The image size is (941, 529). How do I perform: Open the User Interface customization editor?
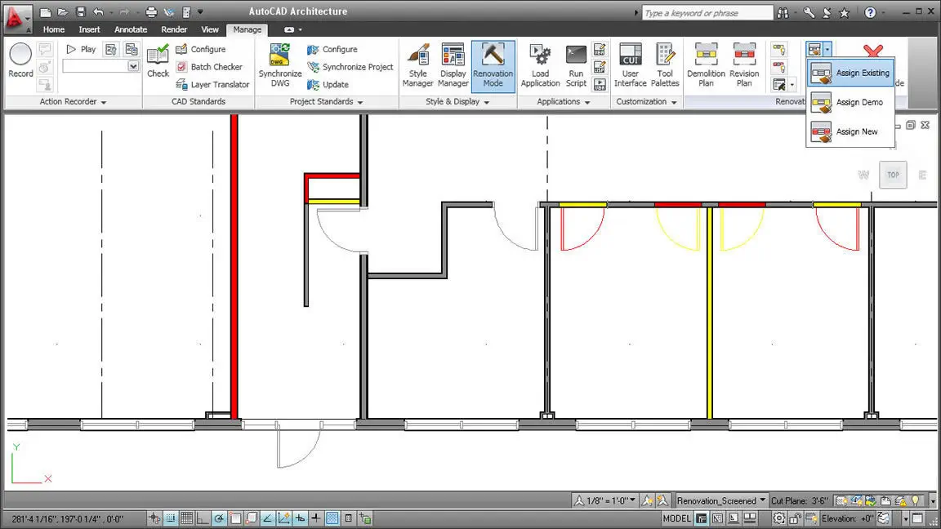[x=630, y=65]
